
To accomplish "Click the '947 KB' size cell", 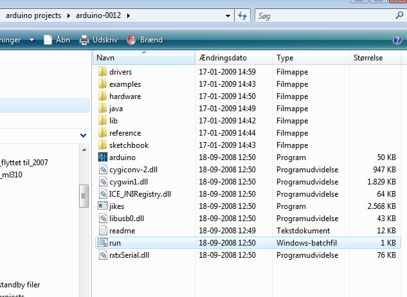I will (x=384, y=170).
